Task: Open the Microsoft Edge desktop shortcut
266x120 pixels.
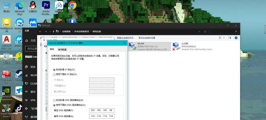Action: (x=20, y=7)
